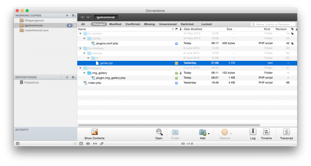Screen dimensions: 311x166
Task: Collapse the fp-interface folder
Action: click(x=80, y=48)
